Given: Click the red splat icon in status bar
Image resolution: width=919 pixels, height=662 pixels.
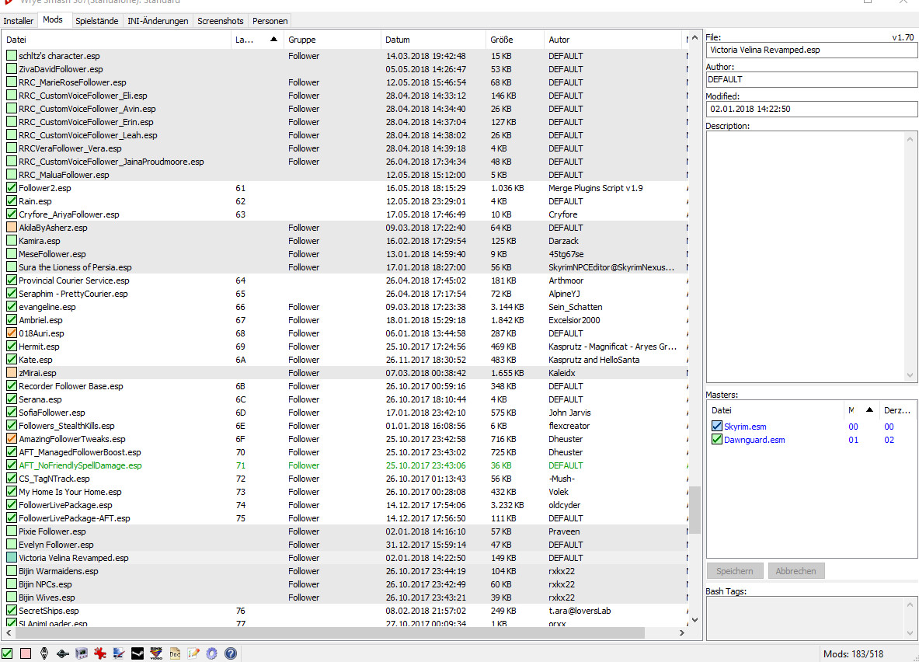Looking at the screenshot, I should click(100, 653).
